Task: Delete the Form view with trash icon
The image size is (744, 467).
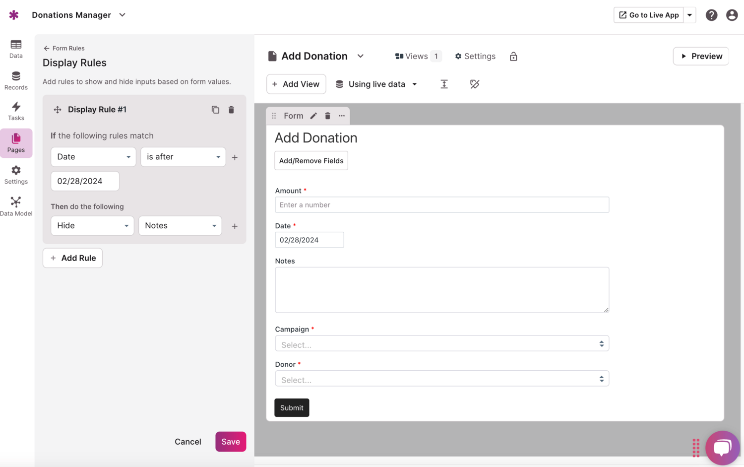Action: click(327, 116)
